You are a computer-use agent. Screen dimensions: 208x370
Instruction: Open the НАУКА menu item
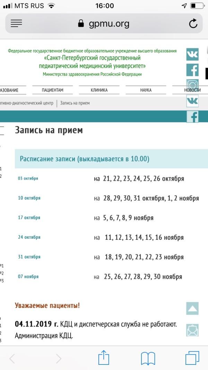[x=146, y=90]
